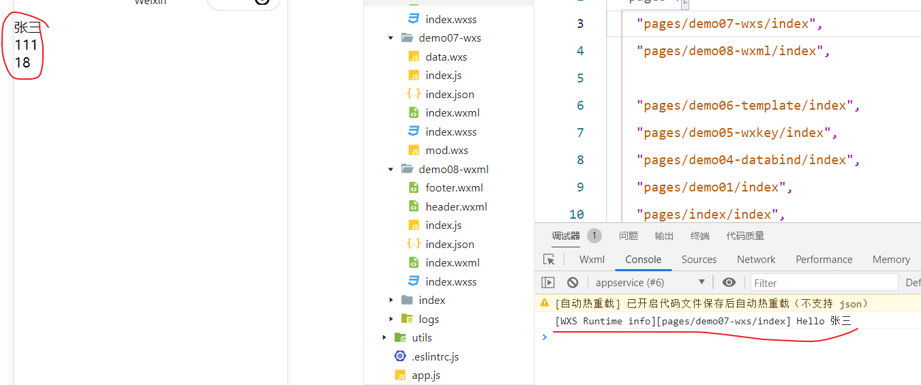This screenshot has height=385, width=921.
Task: Open index.js inside demo07-wxs folder
Action: 444,76
